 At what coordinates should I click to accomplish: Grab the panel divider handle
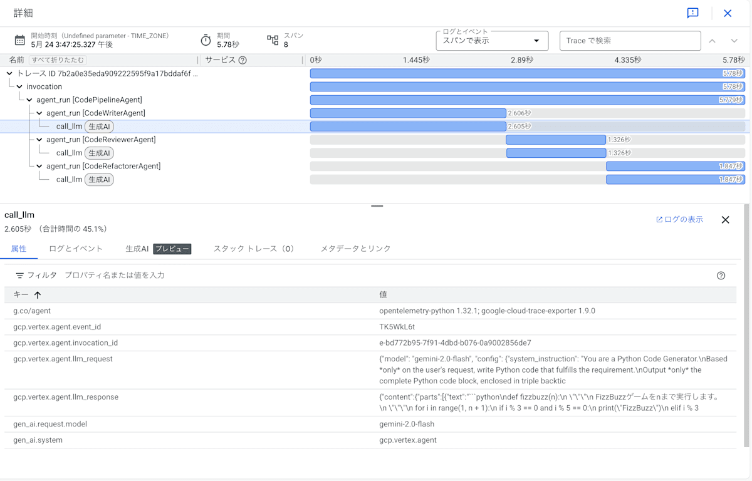(x=377, y=206)
